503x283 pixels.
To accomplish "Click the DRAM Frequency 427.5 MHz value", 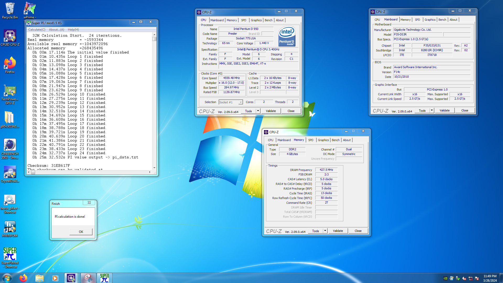I will tap(326, 170).
